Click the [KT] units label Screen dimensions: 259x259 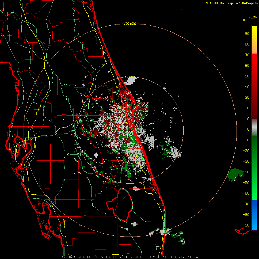pyautogui.click(x=246, y=20)
